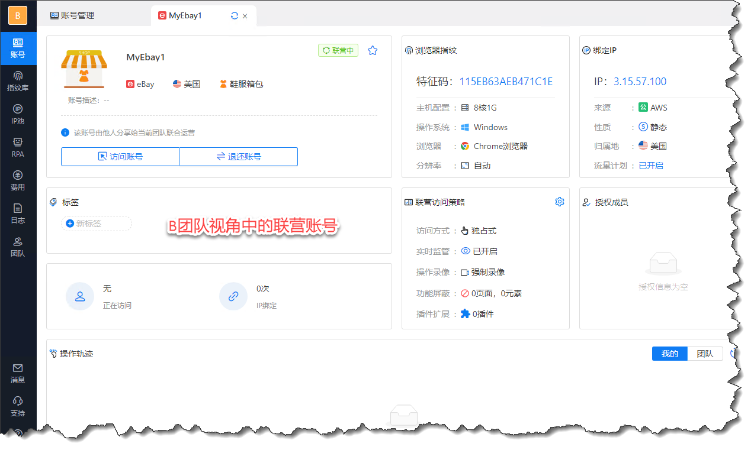
Task: Click the IP address 3.15.57.100 link
Action: [x=640, y=82]
